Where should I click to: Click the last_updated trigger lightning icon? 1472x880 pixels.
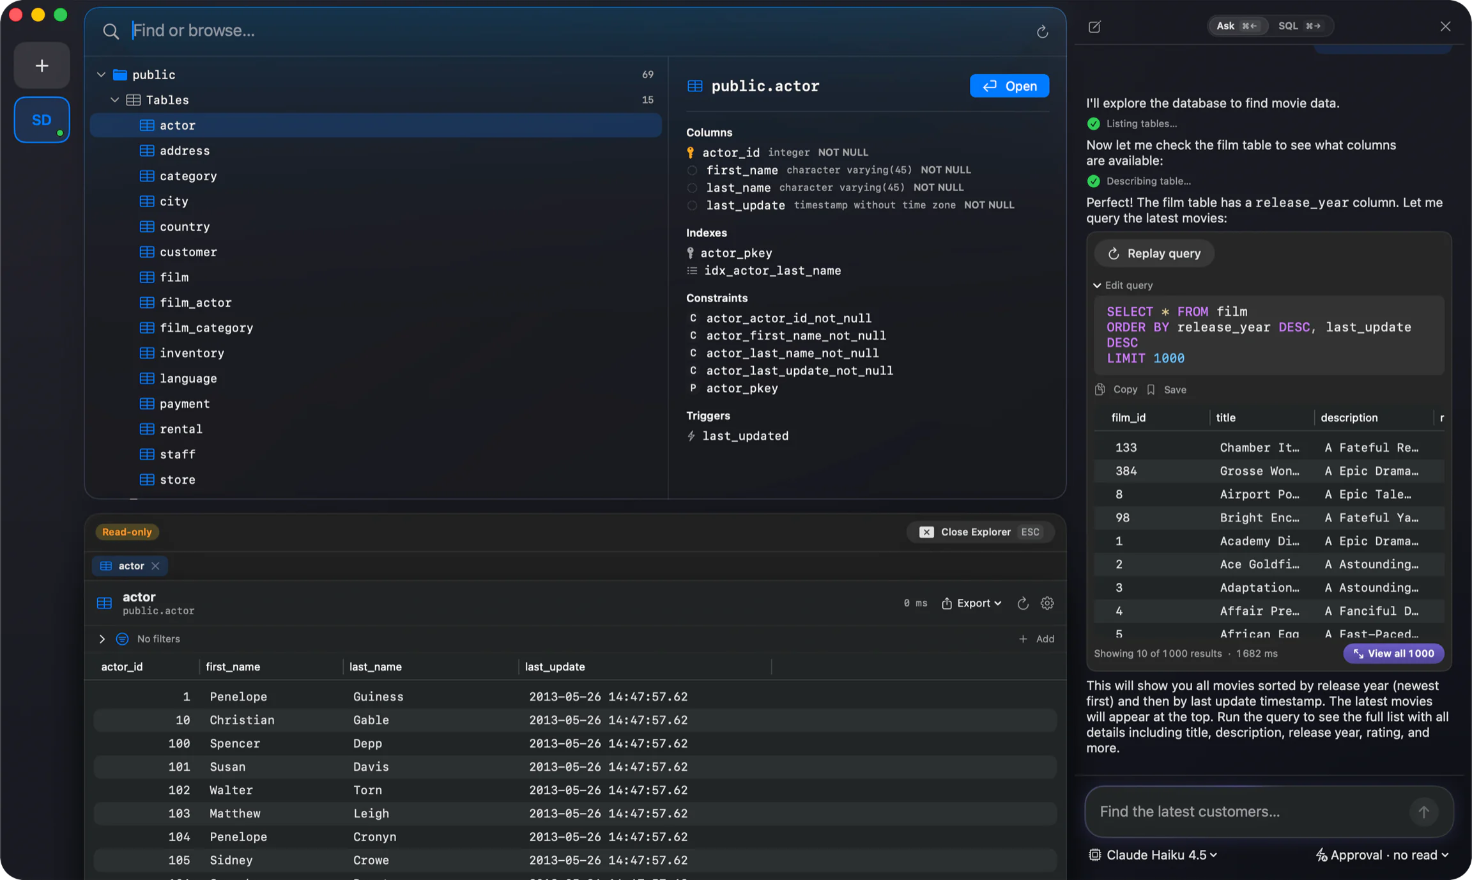pos(691,436)
